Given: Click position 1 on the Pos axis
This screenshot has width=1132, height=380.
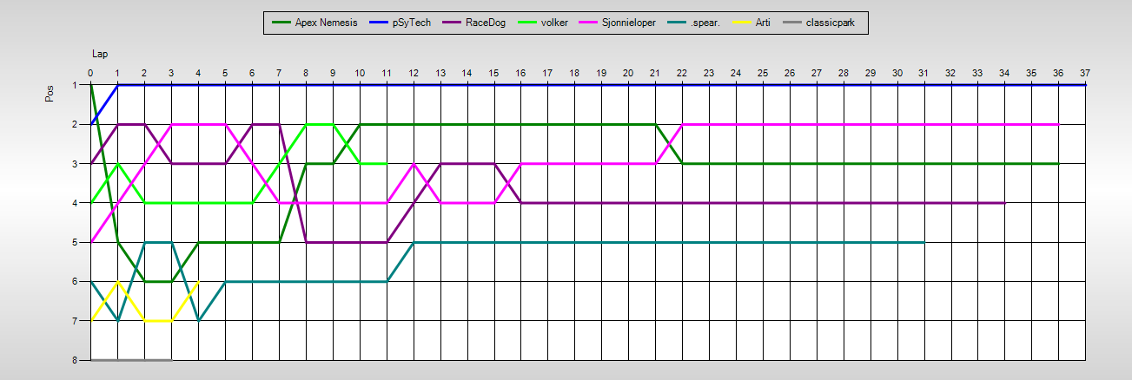Looking at the screenshot, I should tap(76, 85).
